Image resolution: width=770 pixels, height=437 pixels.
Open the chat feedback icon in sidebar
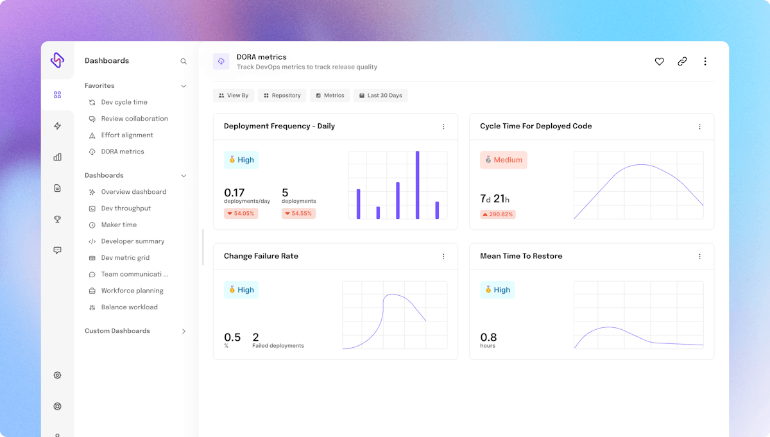coord(57,250)
